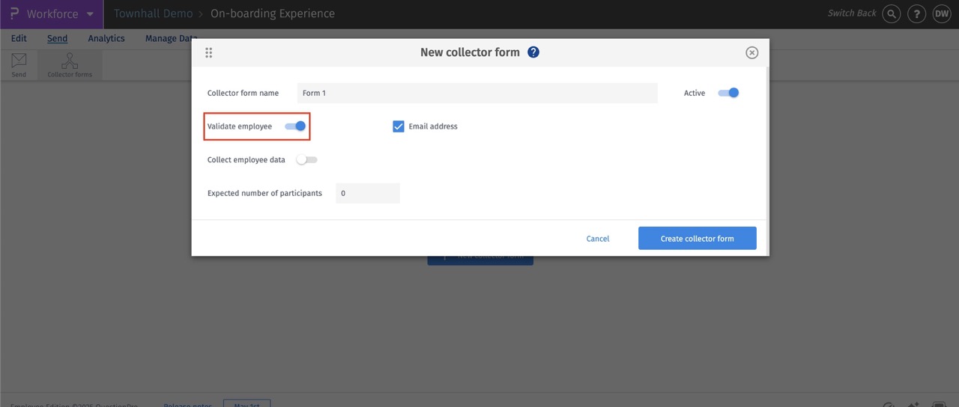Screen dimensions: 959x407
Task: Switch to the Send tab
Action: pos(57,38)
